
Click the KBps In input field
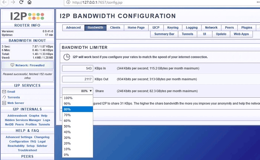[x=77, y=68]
